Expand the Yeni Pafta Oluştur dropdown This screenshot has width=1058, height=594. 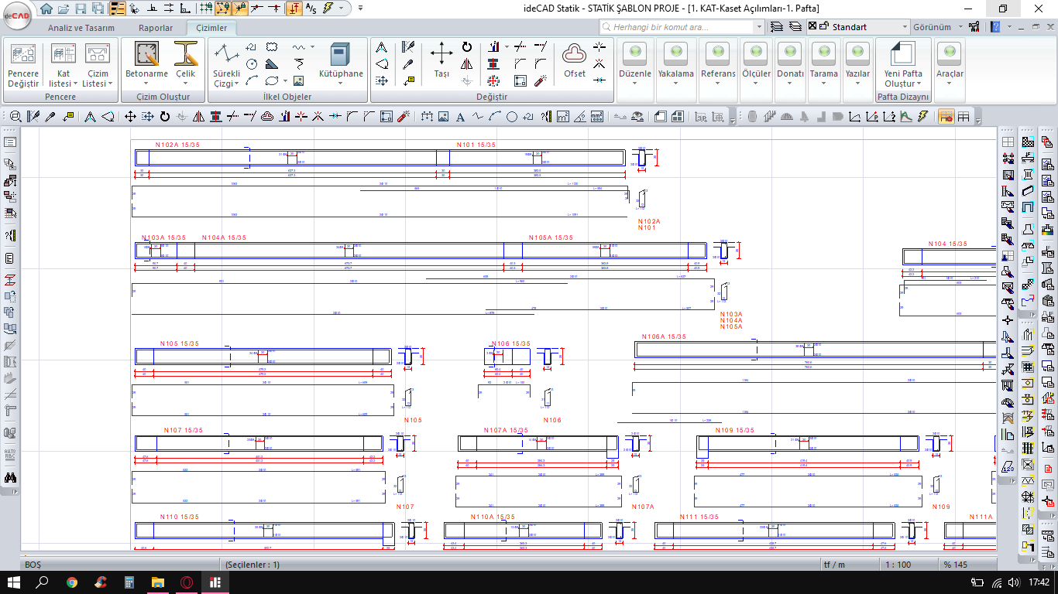(x=903, y=66)
